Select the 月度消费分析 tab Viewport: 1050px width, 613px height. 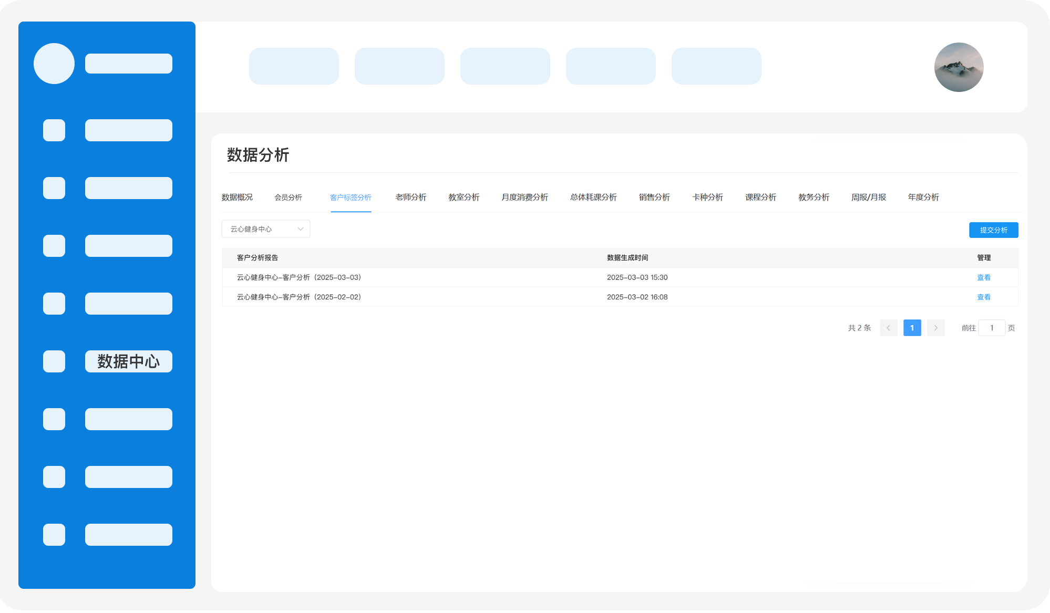[524, 198]
